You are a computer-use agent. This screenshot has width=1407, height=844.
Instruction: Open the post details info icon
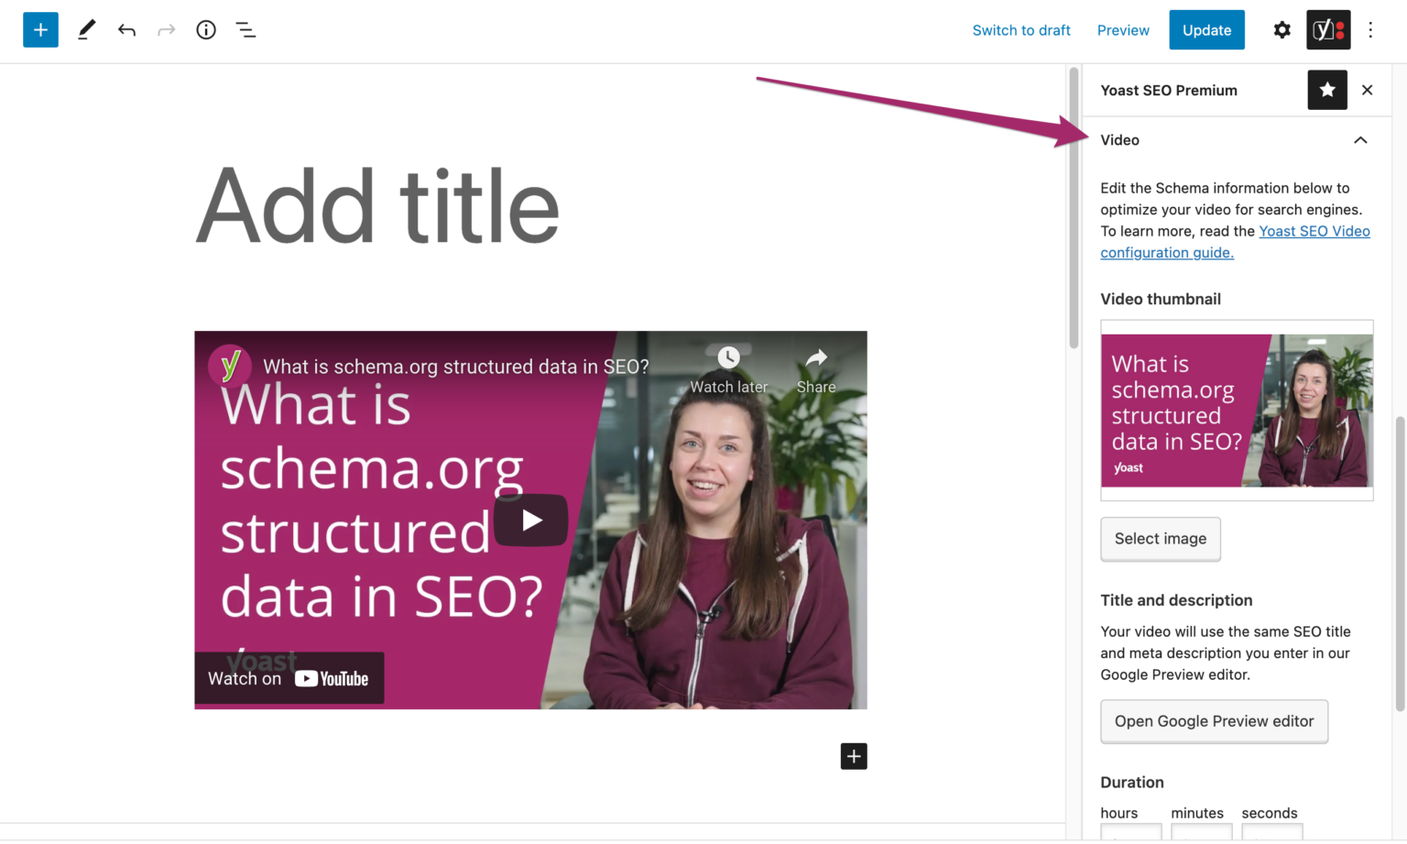pos(206,30)
